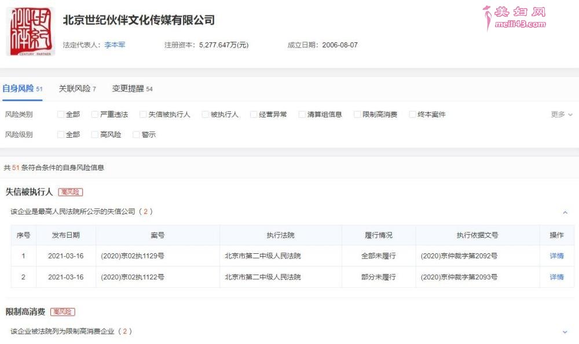Viewport: 579px width, 344px height.
Task: Click the 履行情况 column header
Action: pyautogui.click(x=379, y=235)
